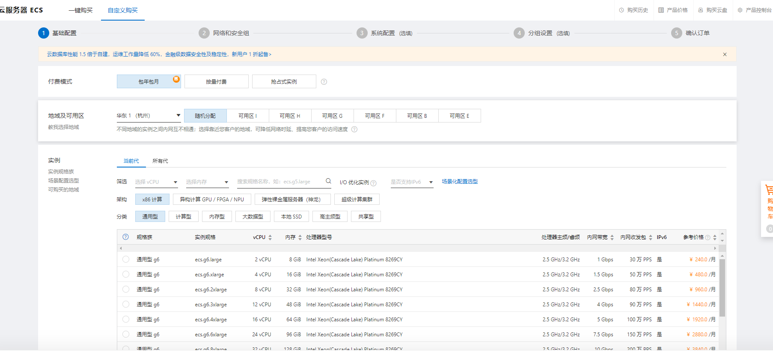
Task: Open 选择 vCPU filter dropdown
Action: pyautogui.click(x=156, y=182)
